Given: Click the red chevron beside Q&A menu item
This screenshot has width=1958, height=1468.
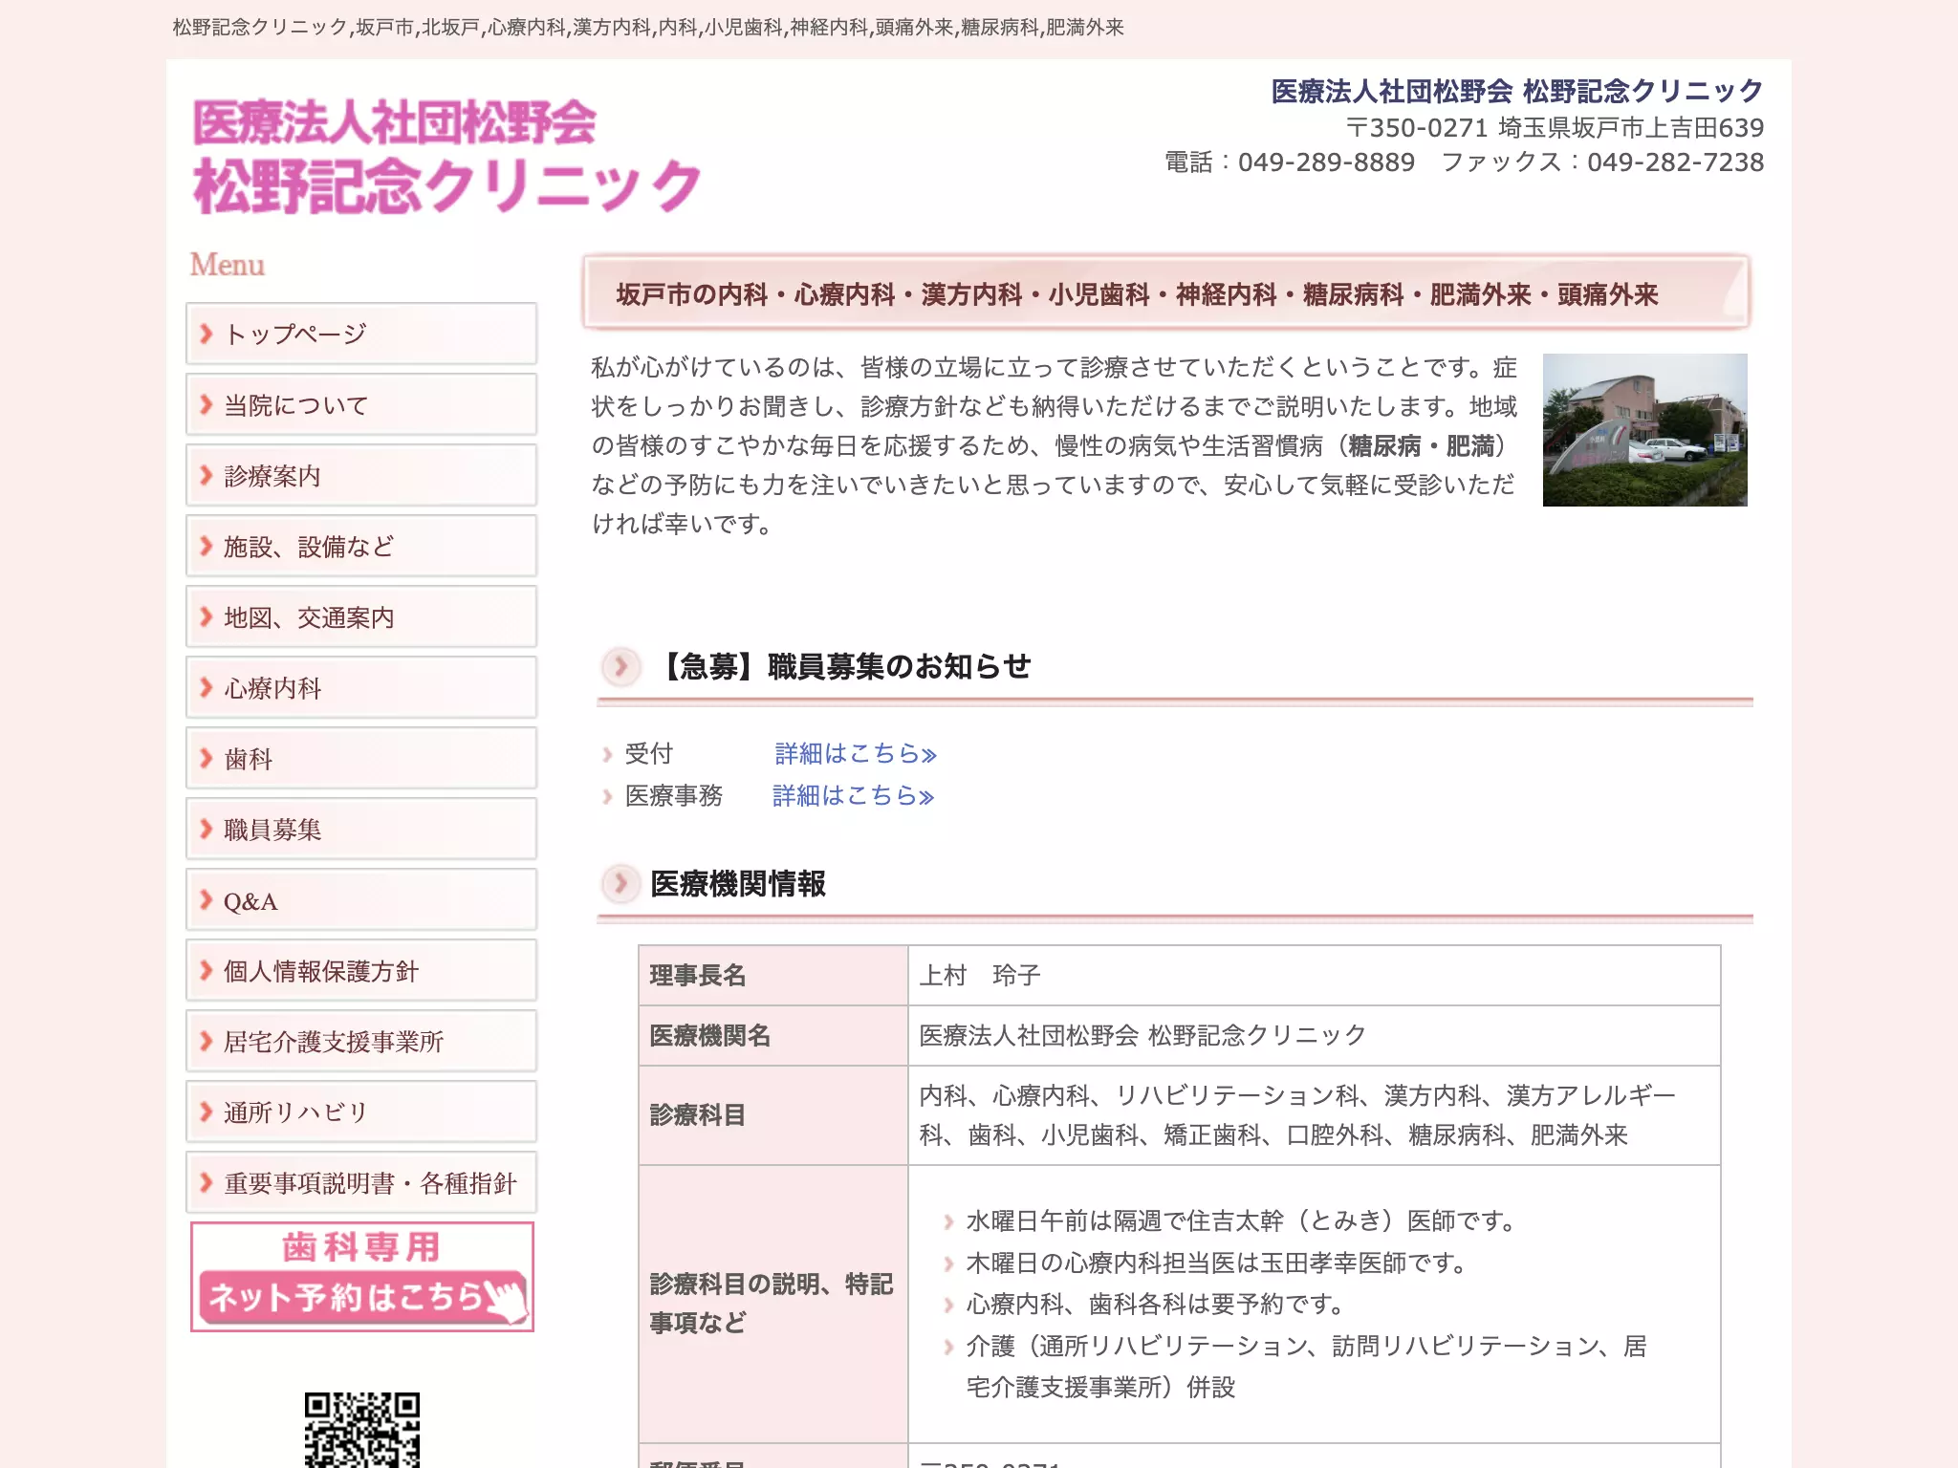Looking at the screenshot, I should (x=206, y=899).
